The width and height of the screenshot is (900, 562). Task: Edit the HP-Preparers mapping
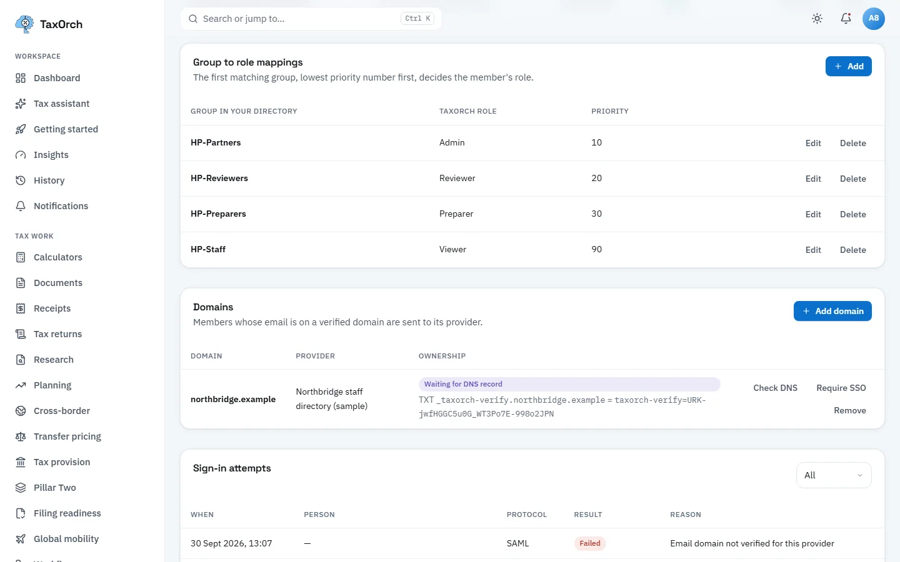(813, 214)
